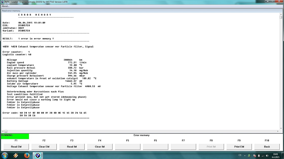The image size is (284, 159).
Task: Go back with the Back button
Action: point(267,147)
